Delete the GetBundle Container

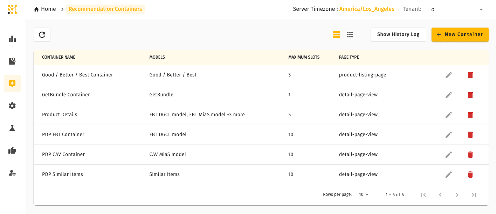click(470, 95)
